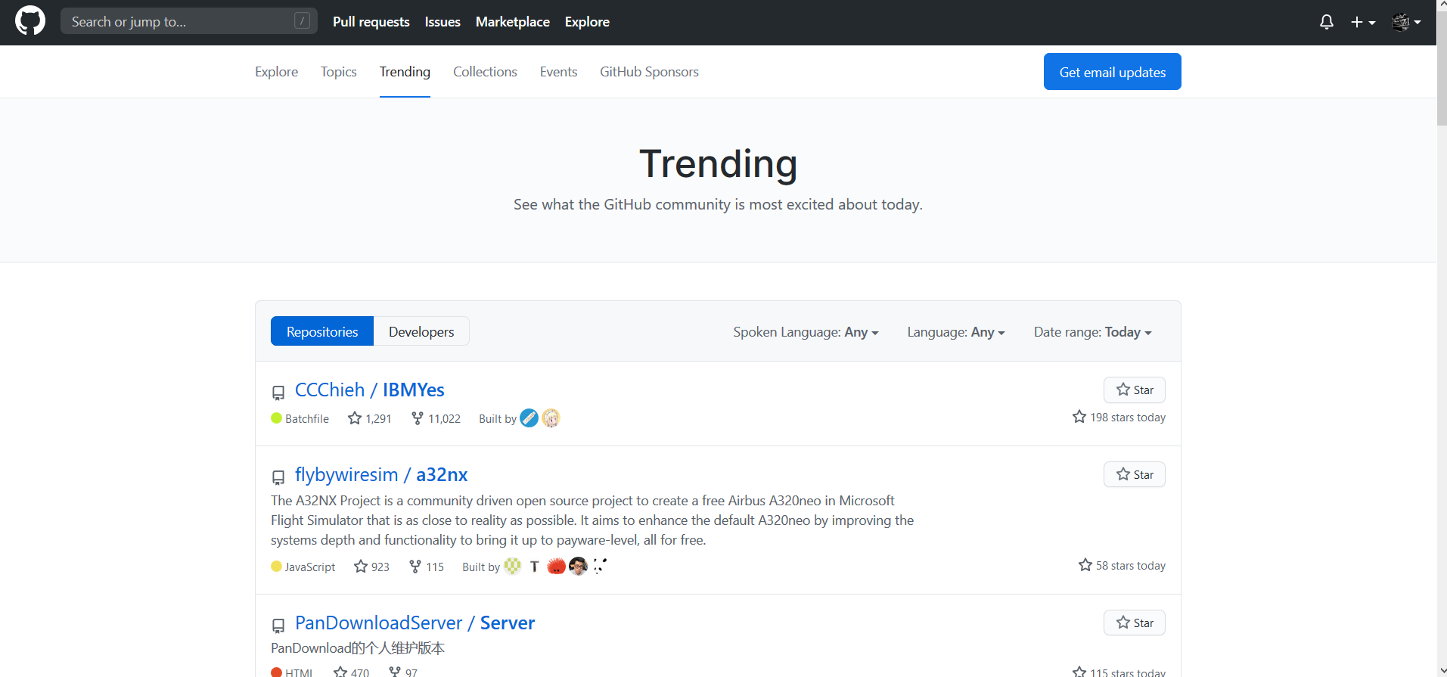Click Get email updates button

point(1112,72)
